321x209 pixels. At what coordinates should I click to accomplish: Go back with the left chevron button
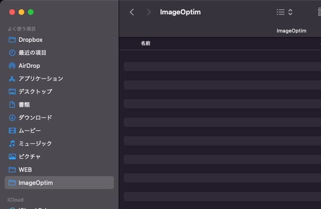click(132, 13)
